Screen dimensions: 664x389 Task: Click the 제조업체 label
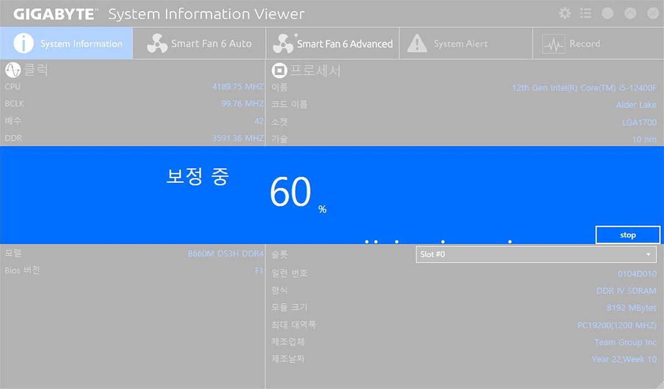click(288, 342)
